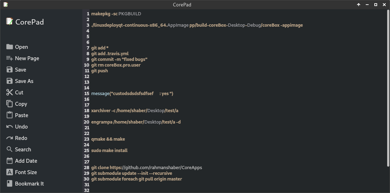
Task: Click the Open folder icon
Action: tap(10, 47)
